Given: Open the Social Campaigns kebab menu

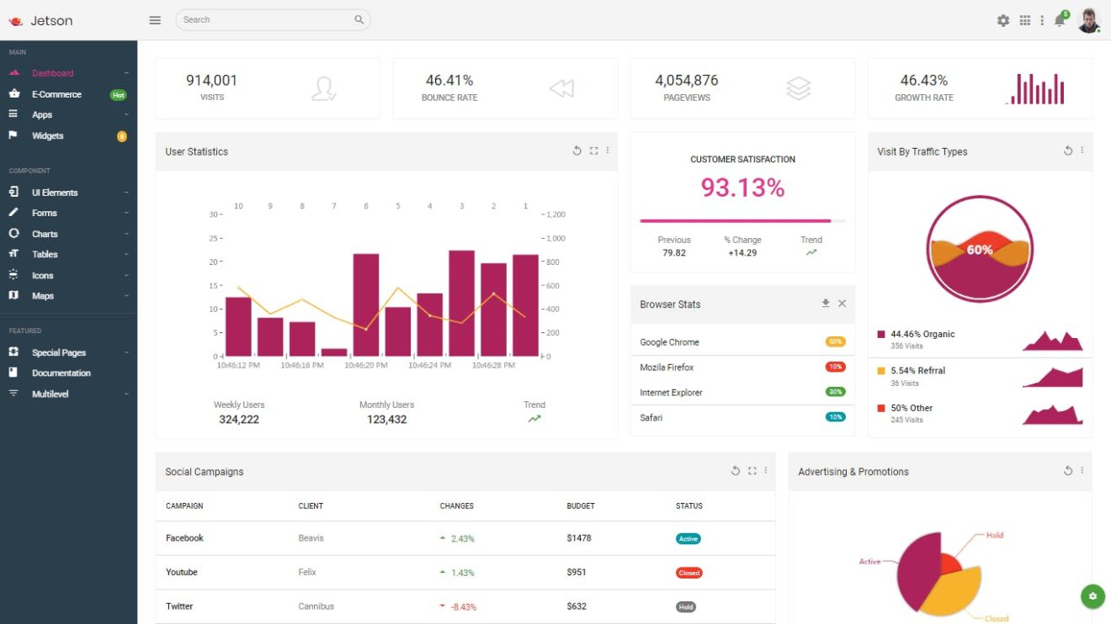Looking at the screenshot, I should [x=765, y=471].
